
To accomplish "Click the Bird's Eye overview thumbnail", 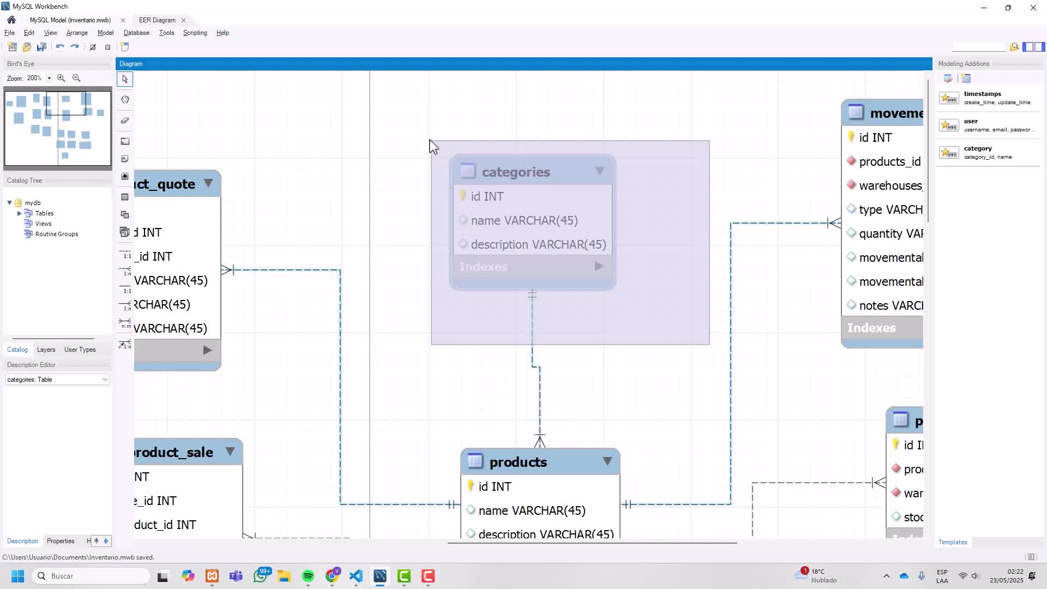I will (58, 128).
